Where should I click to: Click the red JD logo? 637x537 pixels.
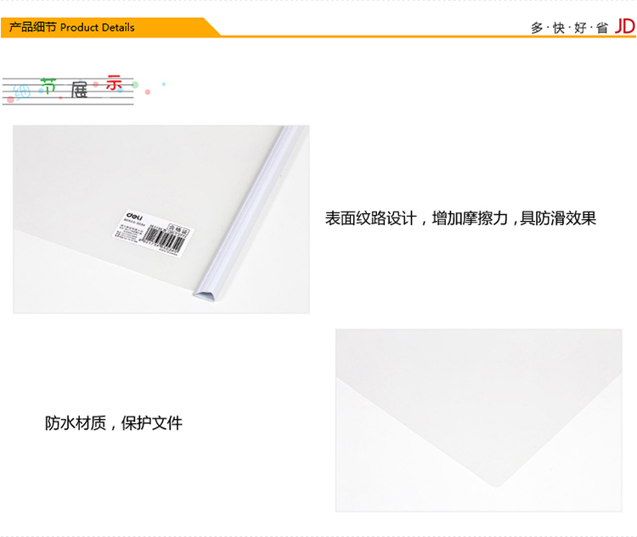pos(624,26)
